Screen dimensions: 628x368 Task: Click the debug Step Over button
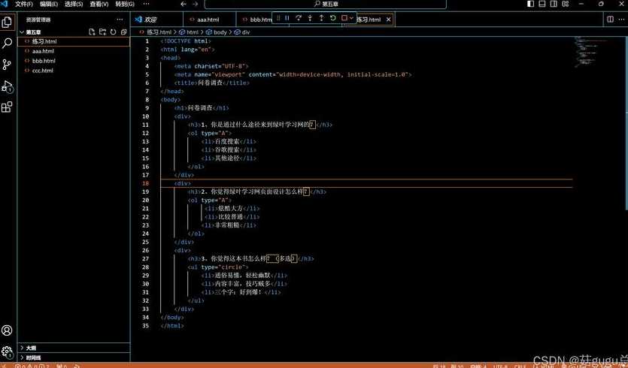(299, 18)
